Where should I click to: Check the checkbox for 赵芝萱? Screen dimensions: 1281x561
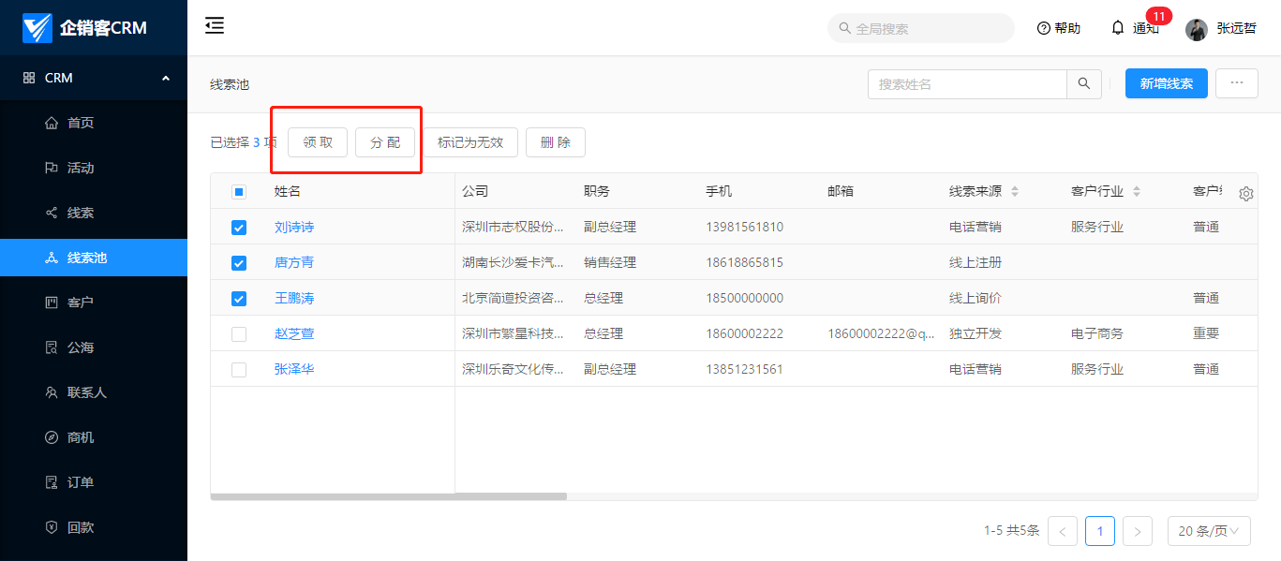(239, 334)
